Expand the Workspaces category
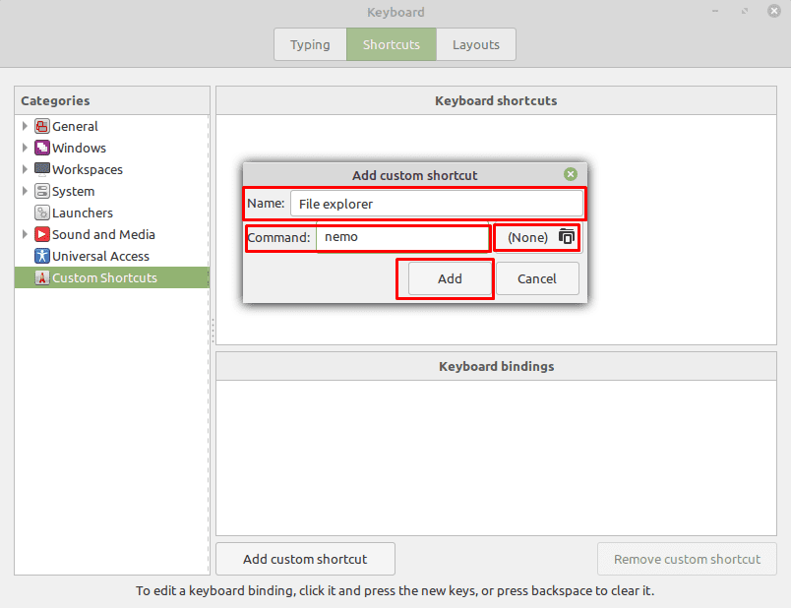This screenshot has height=608, width=791. coord(25,169)
